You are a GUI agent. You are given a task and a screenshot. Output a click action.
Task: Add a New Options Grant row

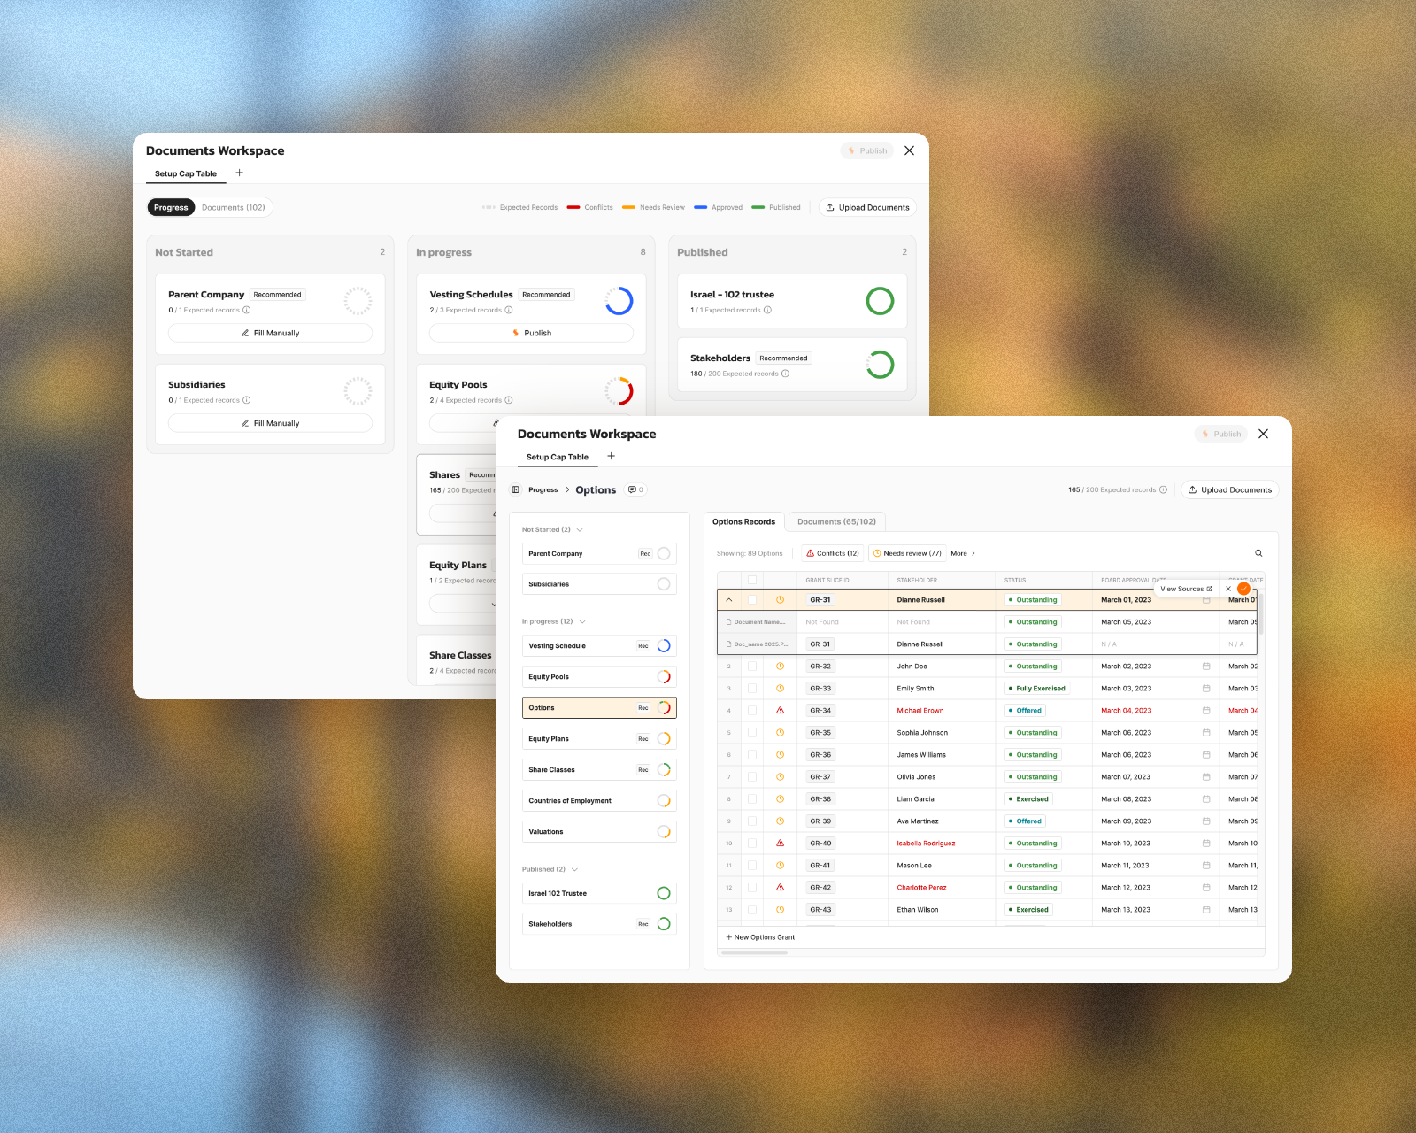(x=760, y=937)
